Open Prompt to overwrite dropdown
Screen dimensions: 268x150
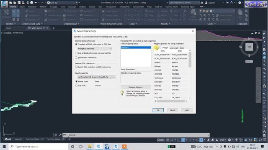pos(95,49)
